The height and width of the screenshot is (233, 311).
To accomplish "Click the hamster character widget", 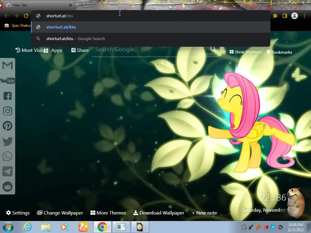I will click(296, 202).
